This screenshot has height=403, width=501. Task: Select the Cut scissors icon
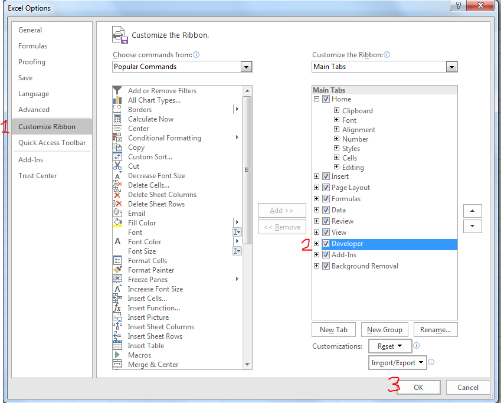click(x=117, y=166)
